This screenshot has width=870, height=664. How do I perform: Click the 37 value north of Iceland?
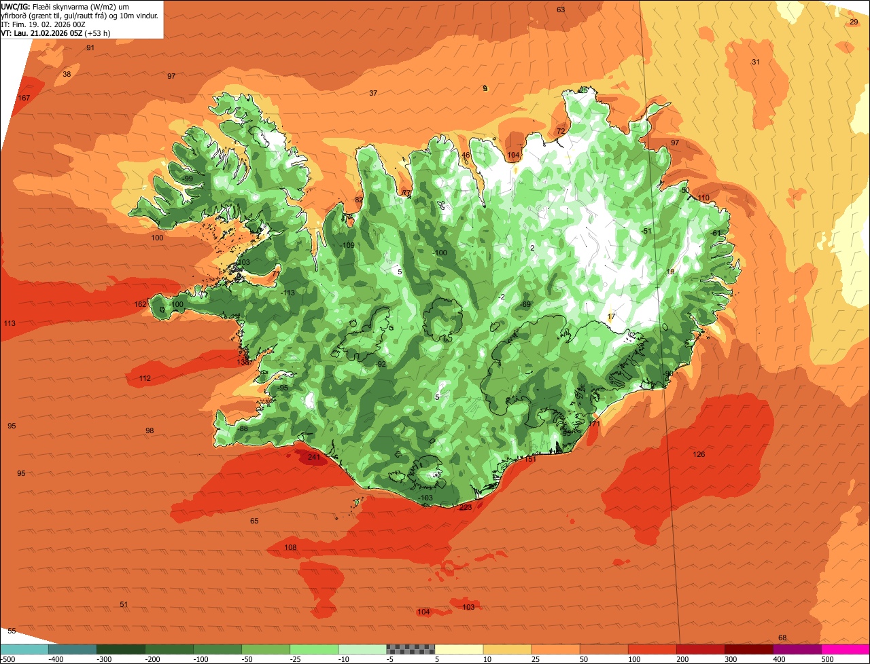click(x=373, y=93)
